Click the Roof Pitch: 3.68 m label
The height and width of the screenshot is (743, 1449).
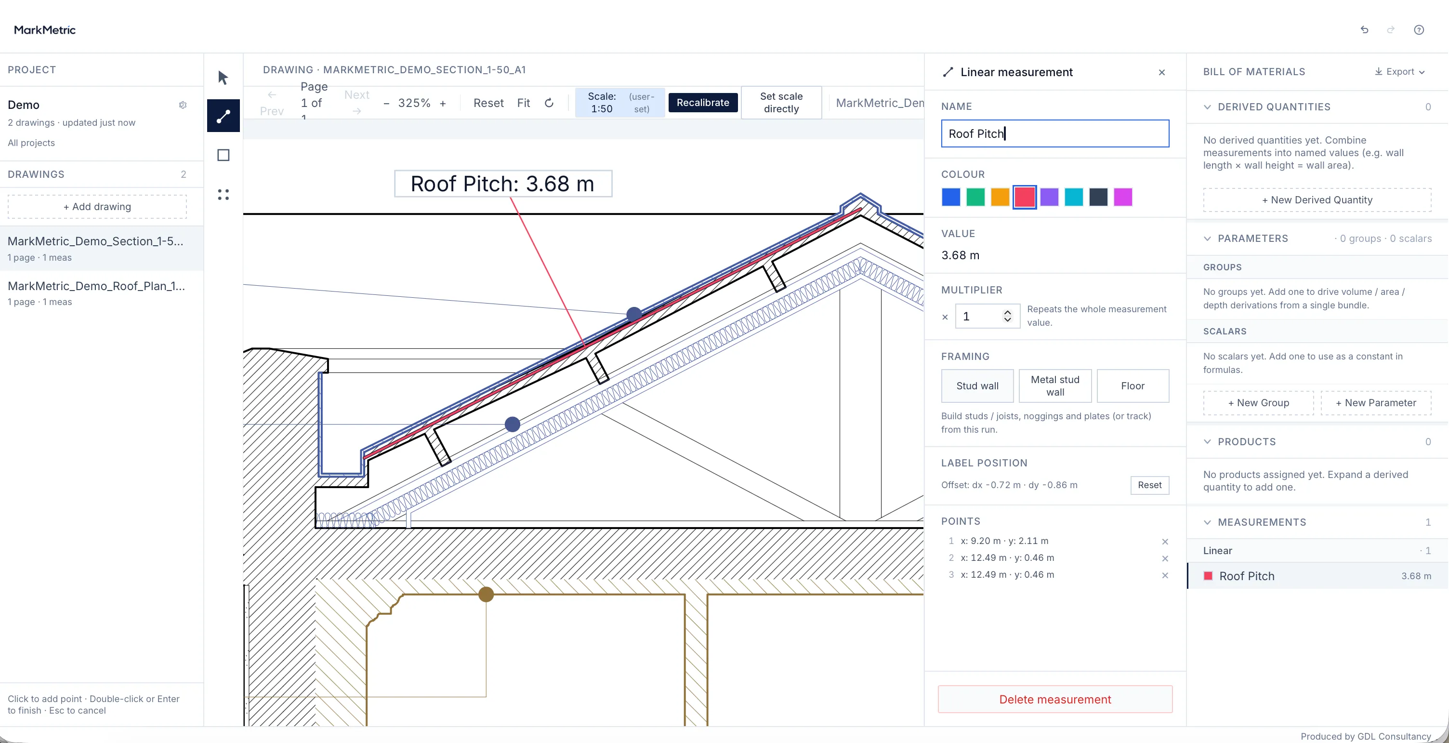click(x=503, y=184)
